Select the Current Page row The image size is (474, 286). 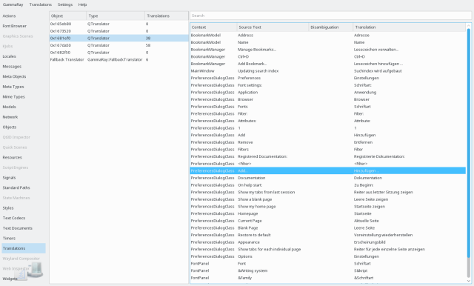328,221
